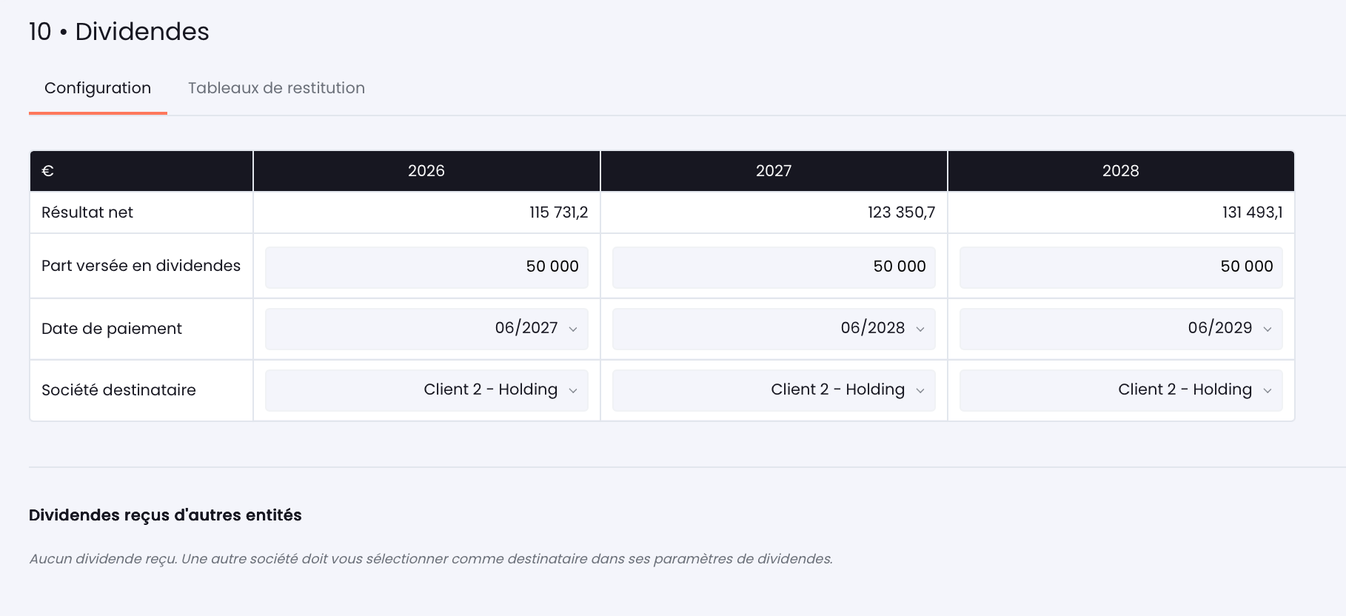Open the 06/2028 payment date dropdown
Screen dimensions: 1346x616
[774, 329]
